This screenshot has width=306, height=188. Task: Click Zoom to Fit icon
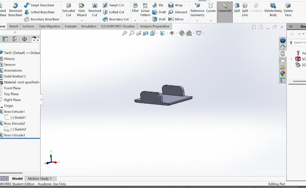click(124, 33)
